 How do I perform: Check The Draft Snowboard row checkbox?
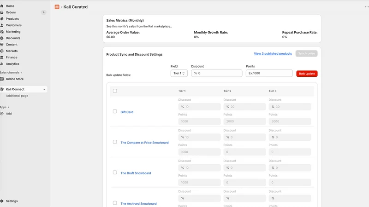pos(115,172)
